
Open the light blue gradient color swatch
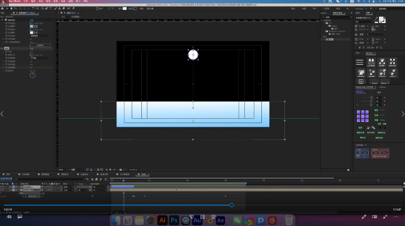coord(32,26)
